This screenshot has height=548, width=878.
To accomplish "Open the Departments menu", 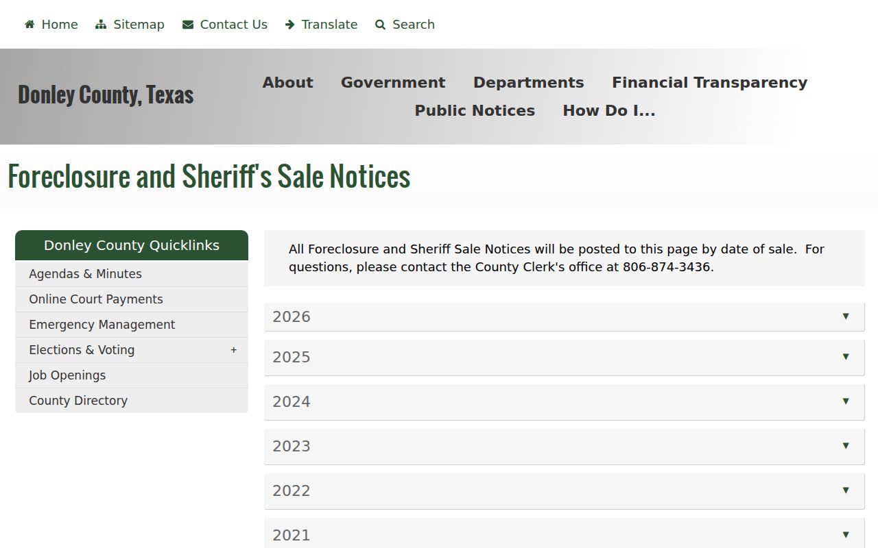I will click(x=529, y=82).
